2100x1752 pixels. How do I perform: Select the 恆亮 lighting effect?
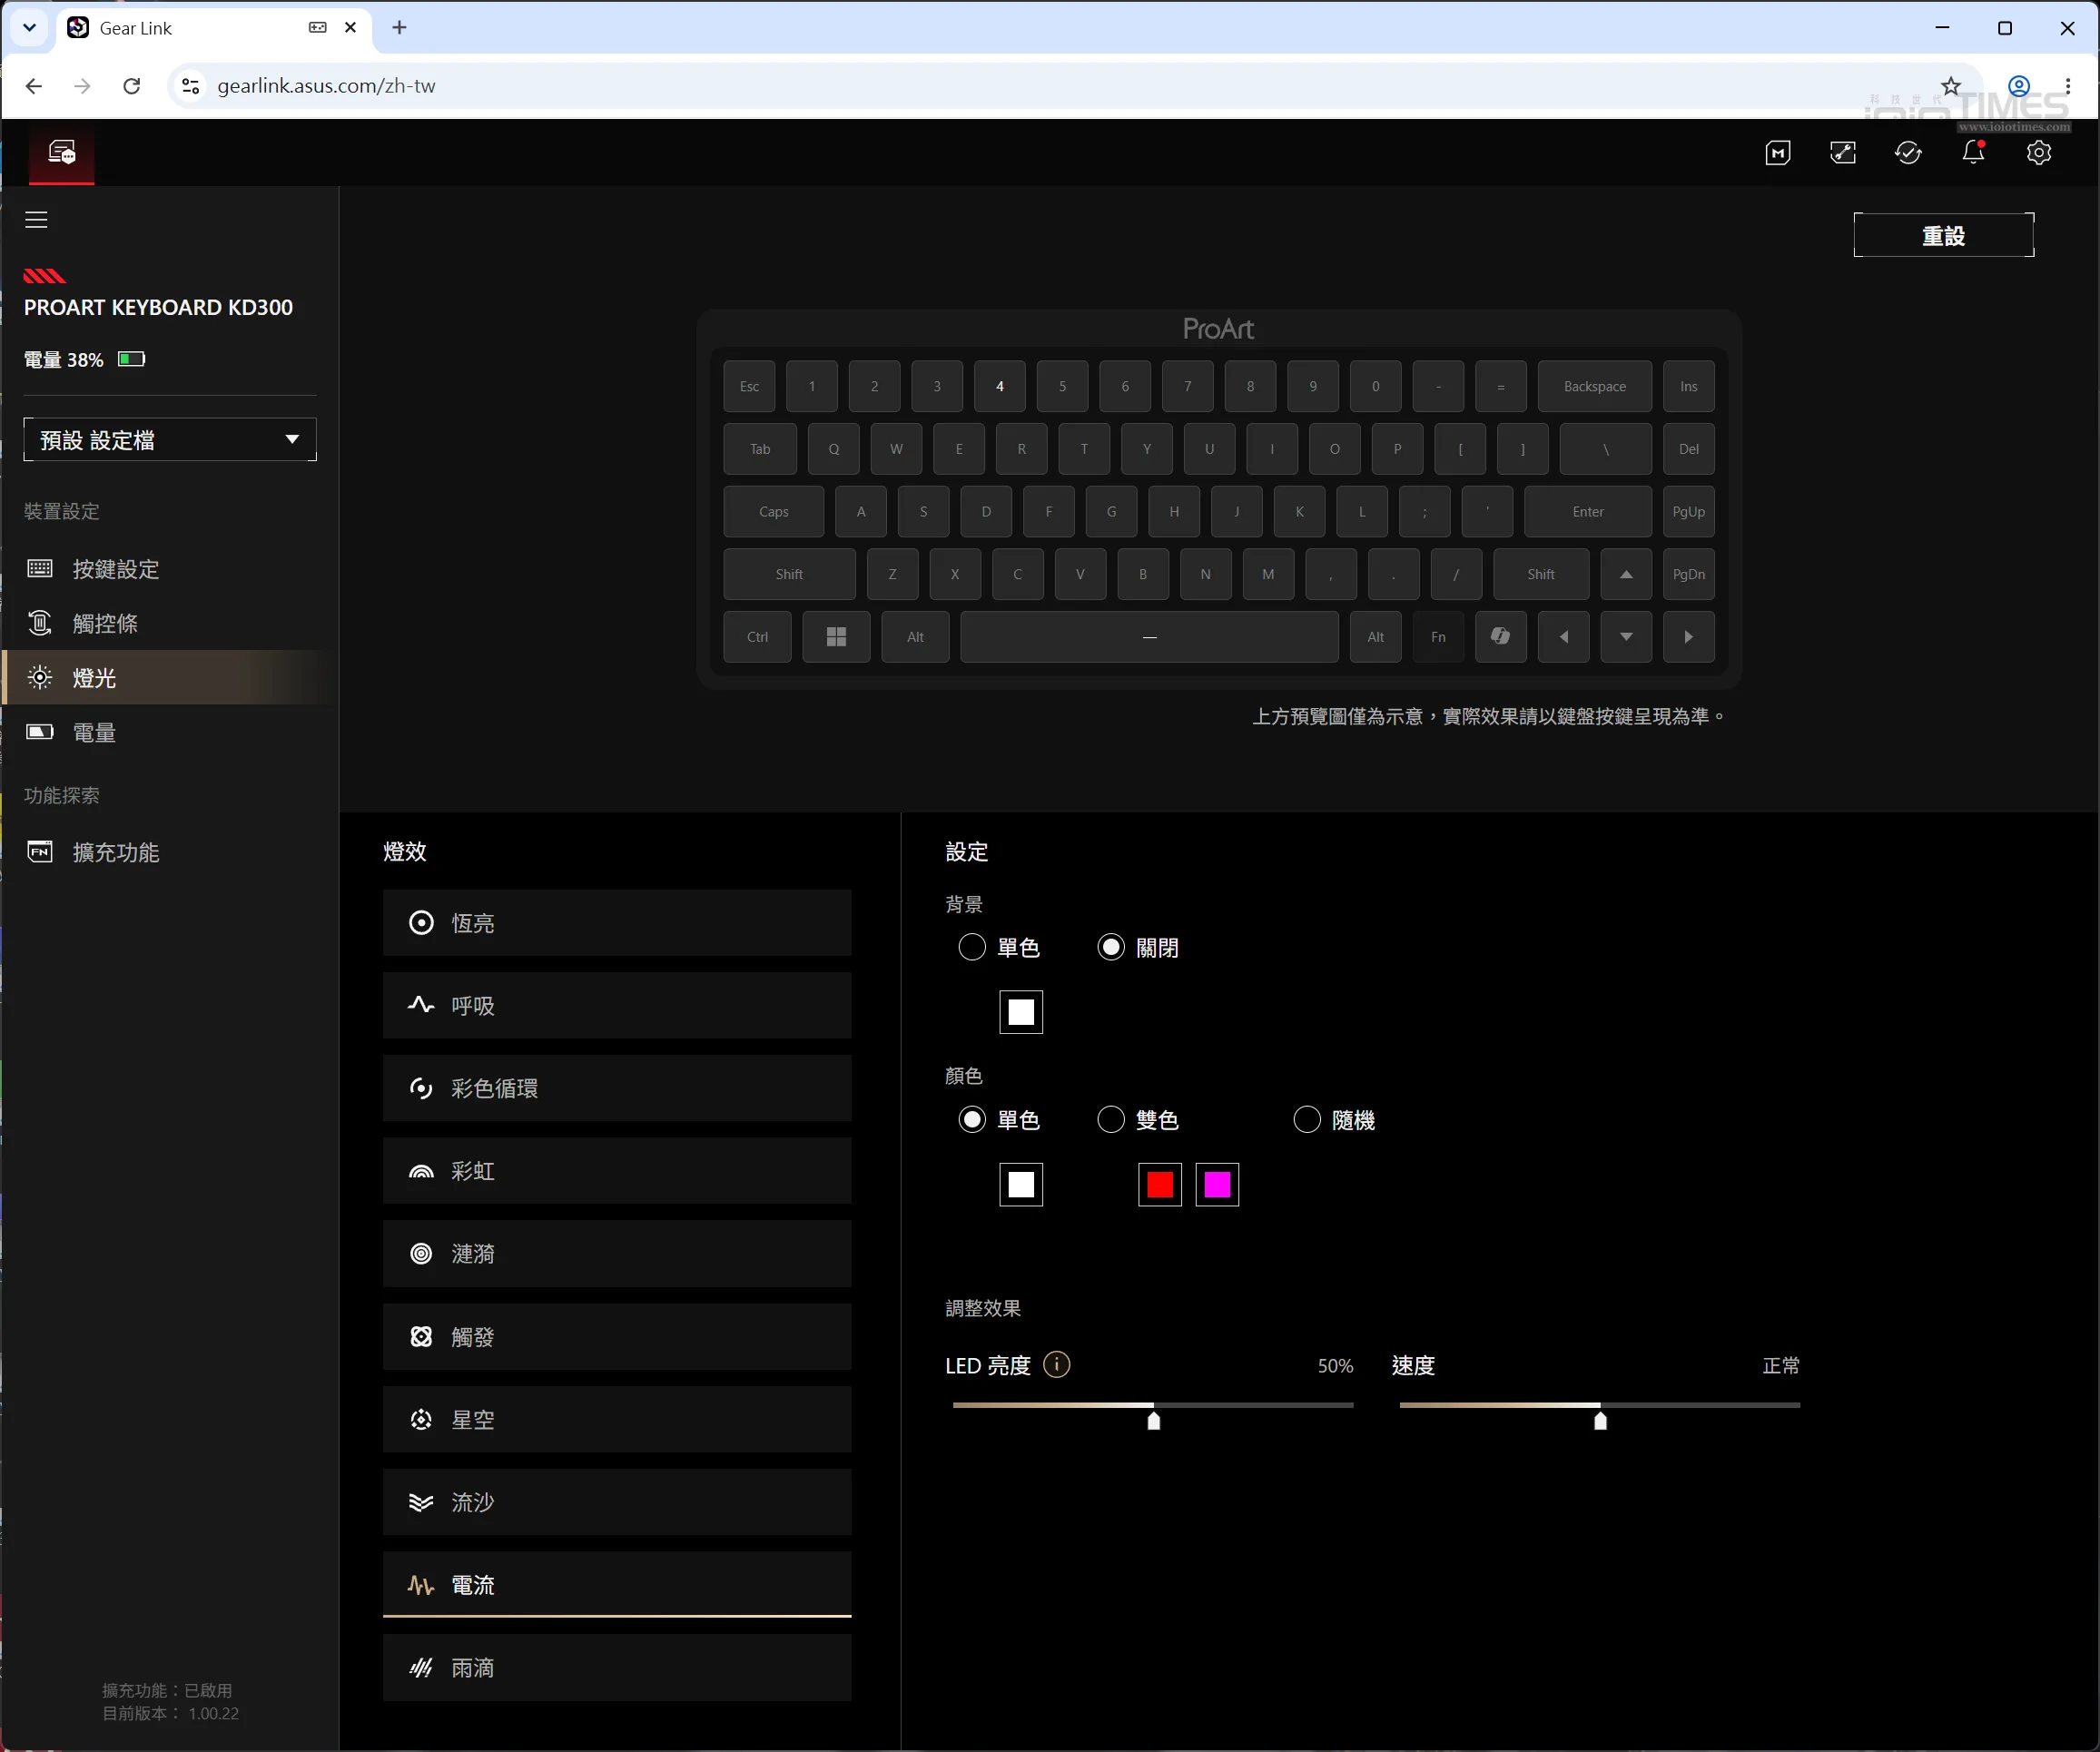pos(617,923)
